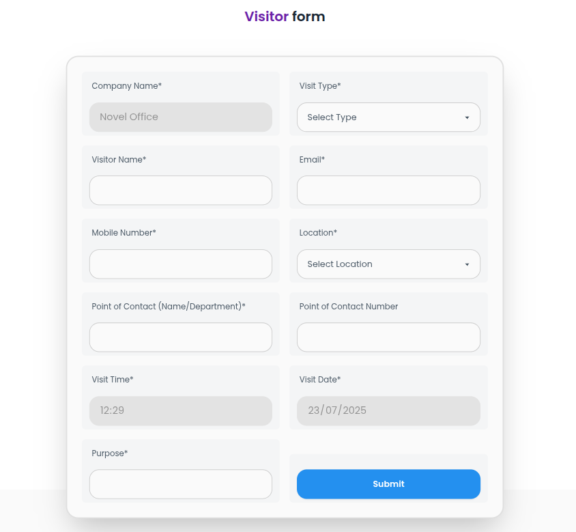576x532 pixels.
Task: Expand the Visit Type options using its arrow
Action: (467, 117)
